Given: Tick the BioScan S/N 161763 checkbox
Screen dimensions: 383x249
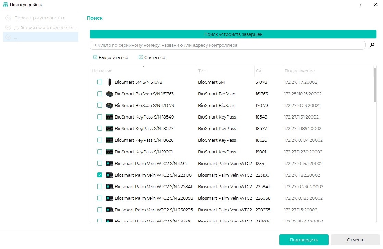Looking at the screenshot, I should click(x=100, y=94).
